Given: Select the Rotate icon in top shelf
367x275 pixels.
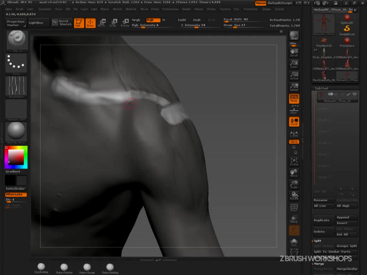Looking at the screenshot, I should tap(125, 23).
